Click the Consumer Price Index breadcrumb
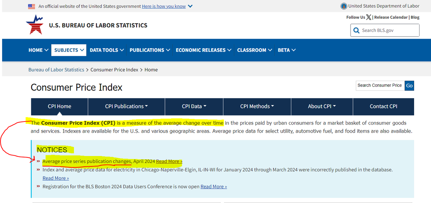431x203 pixels. coord(114,70)
